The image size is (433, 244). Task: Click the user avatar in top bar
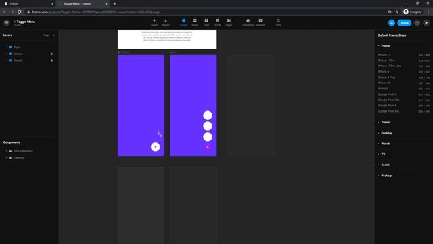pyautogui.click(x=392, y=23)
